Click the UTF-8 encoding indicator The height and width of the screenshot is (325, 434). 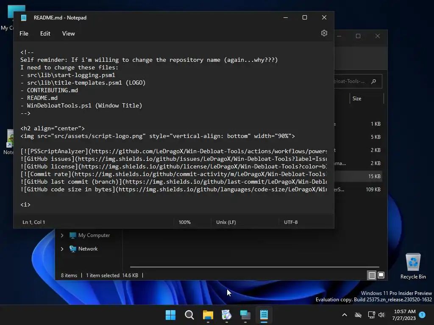(x=291, y=222)
